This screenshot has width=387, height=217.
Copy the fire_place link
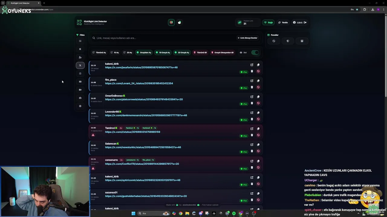coord(258,81)
